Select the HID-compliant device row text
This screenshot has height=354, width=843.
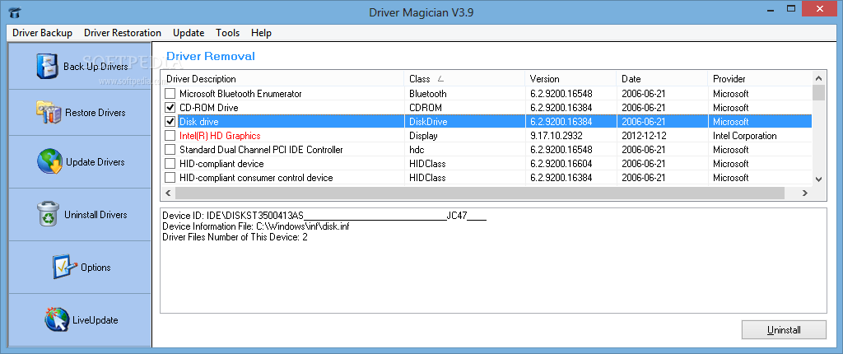pyautogui.click(x=221, y=164)
